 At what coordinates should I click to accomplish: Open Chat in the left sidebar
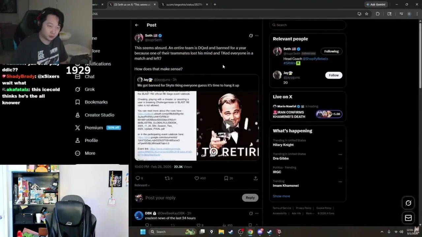(85, 76)
